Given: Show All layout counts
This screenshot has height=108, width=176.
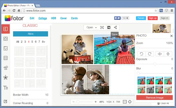Looking at the screenshot, I should pyautogui.click(x=18, y=42).
